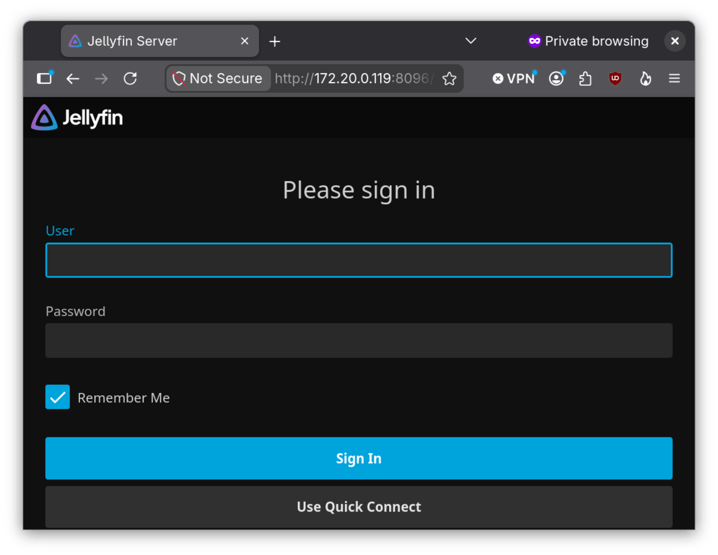Toggle the Remember Me checkbox
This screenshot has width=718, height=555.
point(58,397)
